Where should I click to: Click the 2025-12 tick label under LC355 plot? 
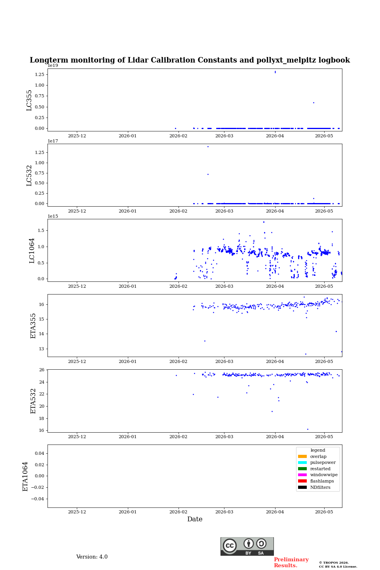77,136
